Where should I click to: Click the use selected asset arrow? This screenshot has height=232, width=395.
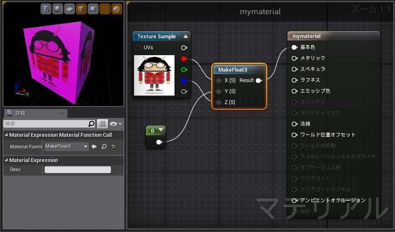point(94,147)
